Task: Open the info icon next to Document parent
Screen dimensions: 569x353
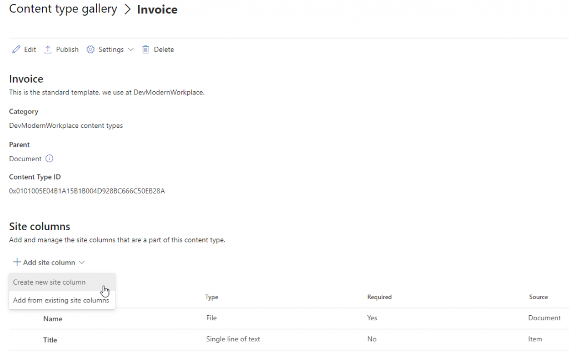Action: (x=49, y=158)
